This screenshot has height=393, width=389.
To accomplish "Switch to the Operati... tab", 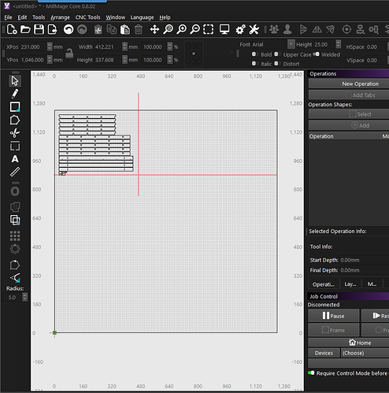I will [x=324, y=284].
